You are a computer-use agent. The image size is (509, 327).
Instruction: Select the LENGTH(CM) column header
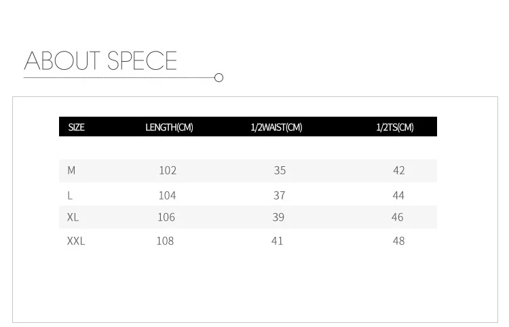coord(169,128)
